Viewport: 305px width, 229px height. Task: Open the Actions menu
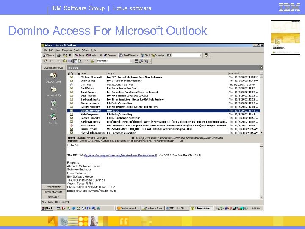tap(86, 50)
